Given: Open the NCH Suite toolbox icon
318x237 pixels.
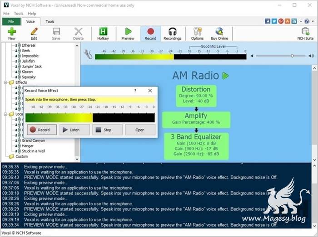Looking at the screenshot, I should (x=305, y=34).
